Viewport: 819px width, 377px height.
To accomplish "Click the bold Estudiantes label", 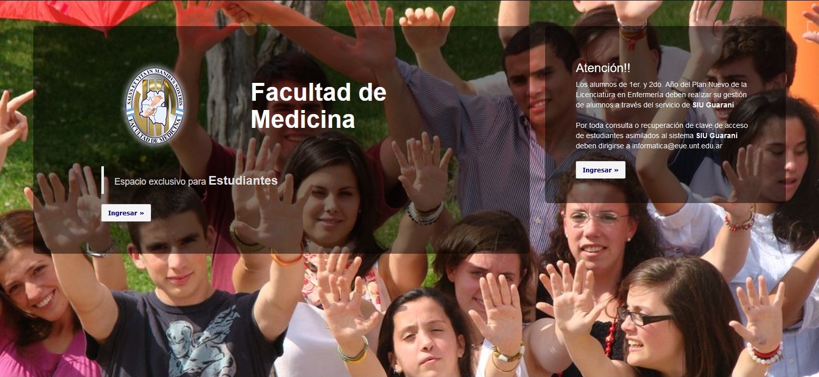I will tap(243, 181).
